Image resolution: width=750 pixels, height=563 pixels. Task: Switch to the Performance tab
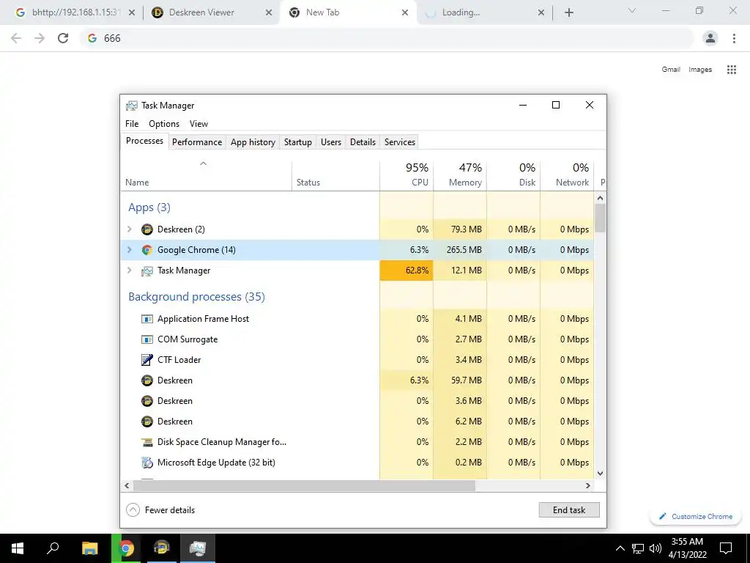pos(197,142)
